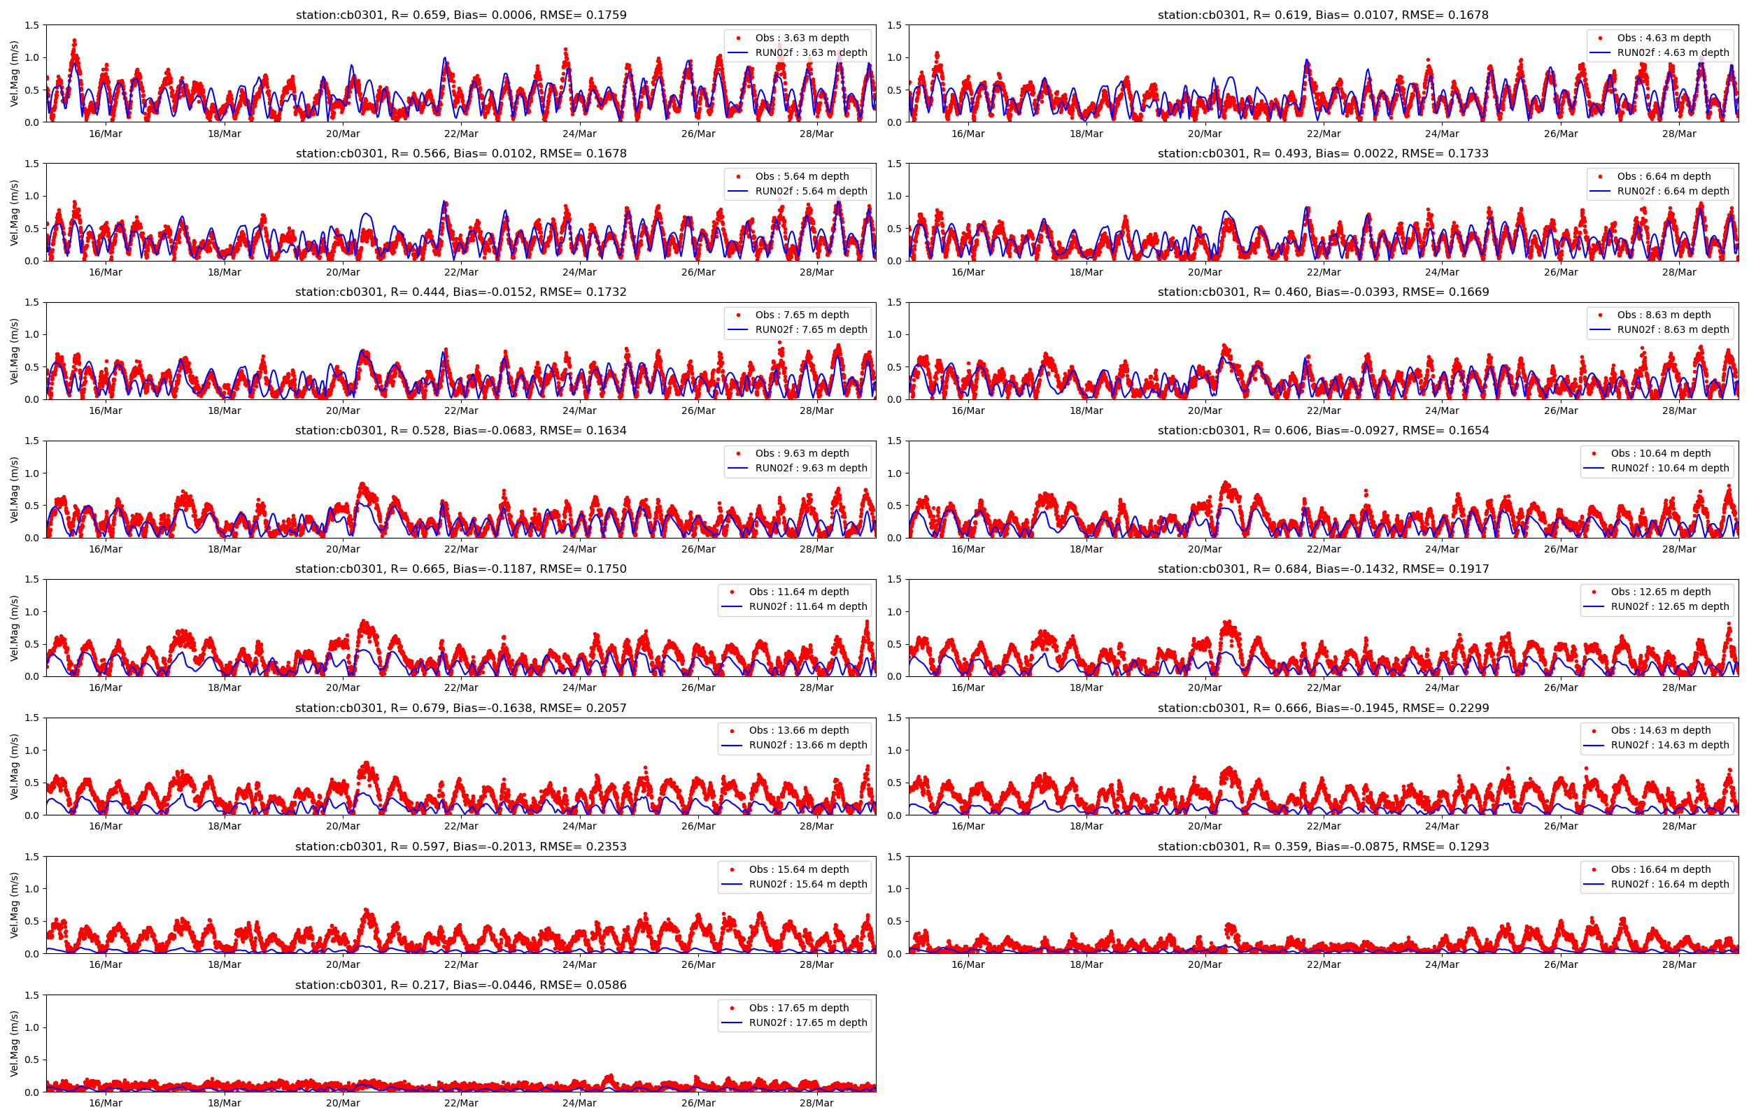
Task: Click the 24/Mar tick of the 6.64 m plot
Action: (x=1442, y=273)
